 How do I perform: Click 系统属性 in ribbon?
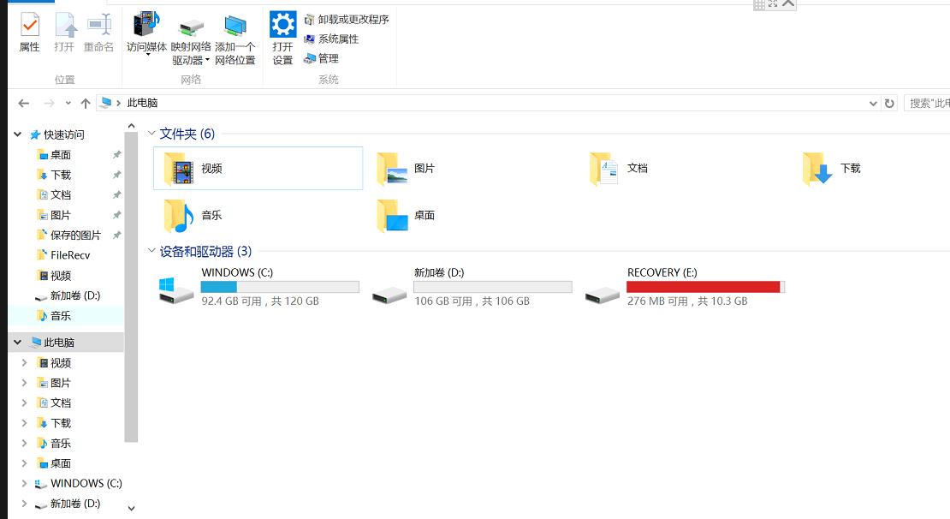(331, 39)
